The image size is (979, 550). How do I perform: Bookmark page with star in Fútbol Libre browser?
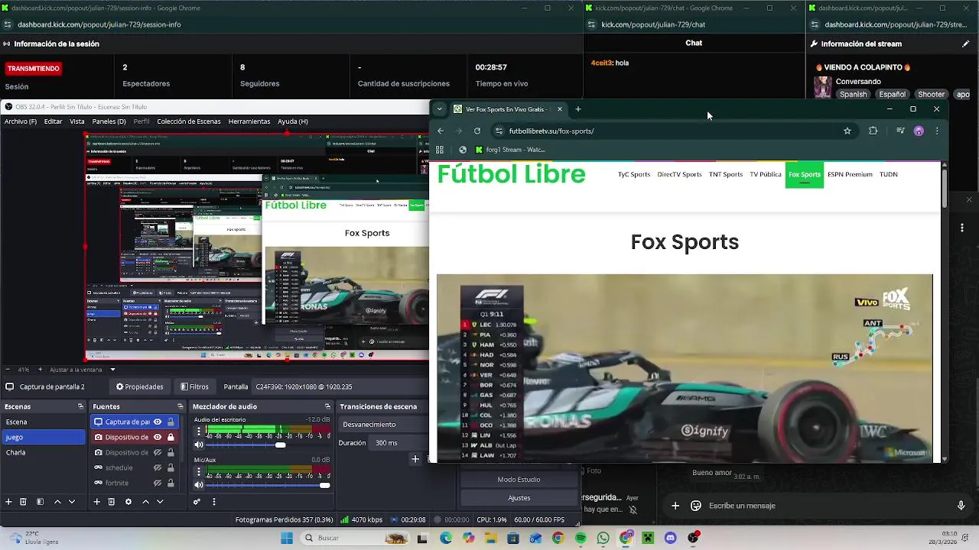pos(847,131)
